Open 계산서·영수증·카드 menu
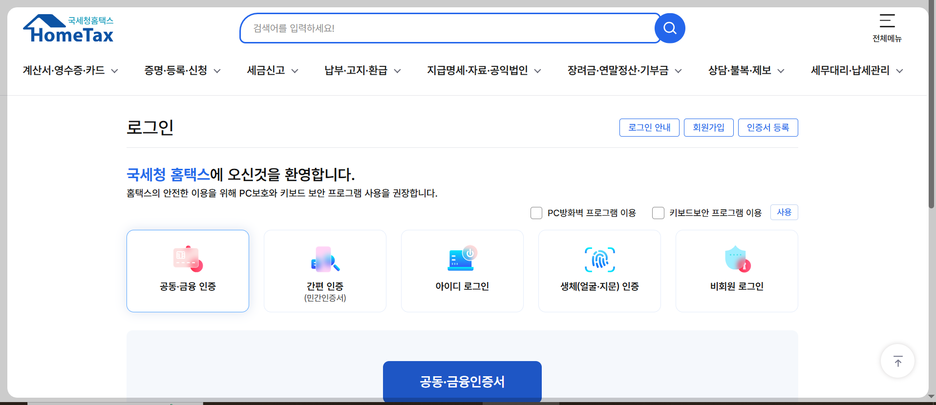Image resolution: width=936 pixels, height=405 pixels. pyautogui.click(x=64, y=70)
